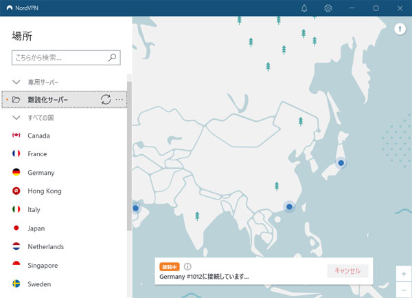Collapse the すべての国 section
Screen dimensions: 412x298
[16, 118]
